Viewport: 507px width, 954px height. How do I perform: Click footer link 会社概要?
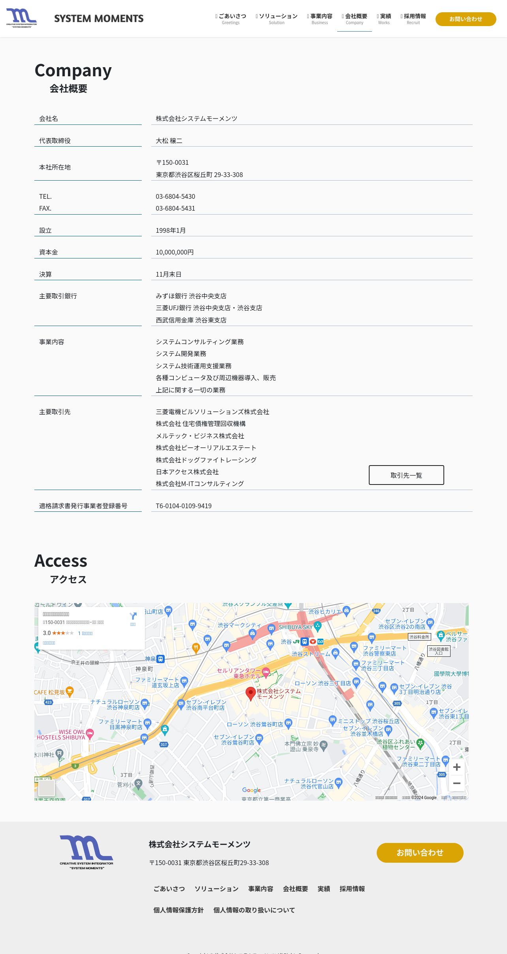[295, 889]
